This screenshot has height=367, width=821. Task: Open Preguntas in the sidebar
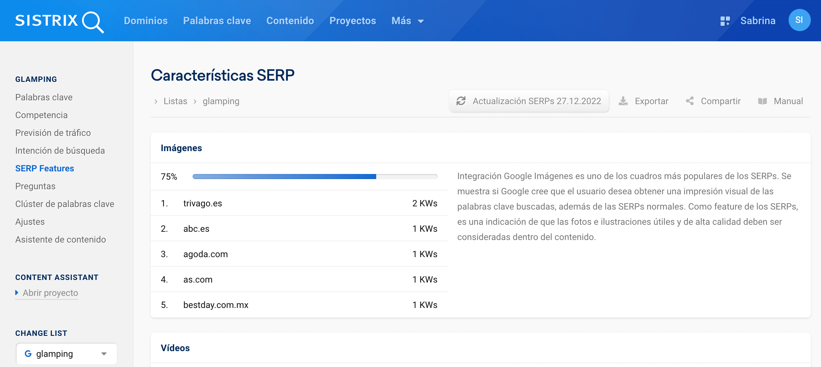click(x=35, y=186)
